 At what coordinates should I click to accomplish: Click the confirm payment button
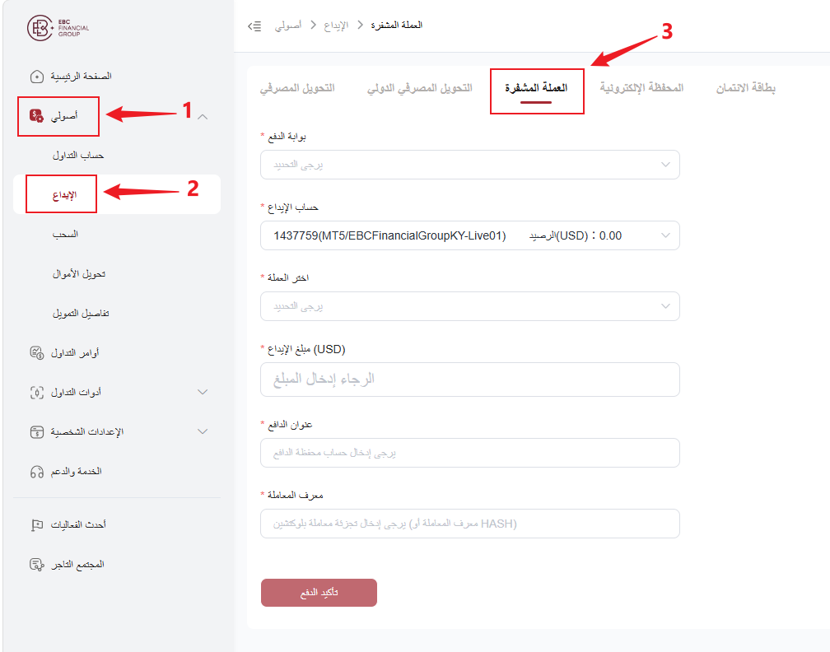319,593
